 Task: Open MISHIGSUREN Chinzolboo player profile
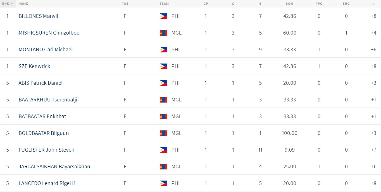coord(49,33)
